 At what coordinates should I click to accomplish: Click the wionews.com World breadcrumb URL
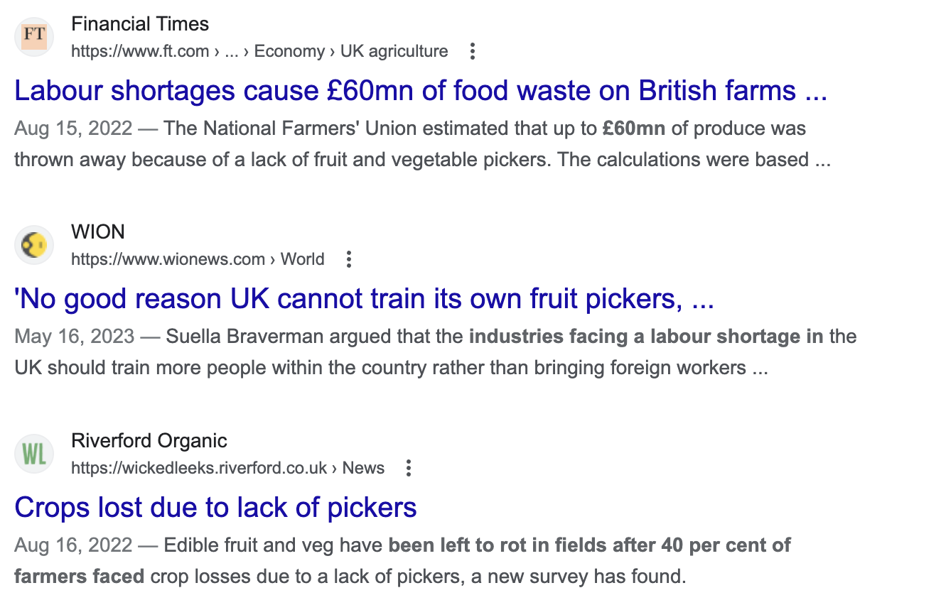pos(198,259)
